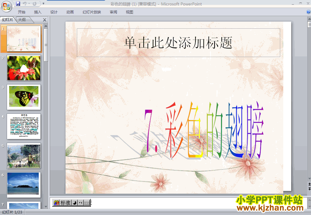Go to previous slide double-arrow button

[309, 184]
